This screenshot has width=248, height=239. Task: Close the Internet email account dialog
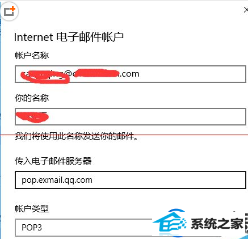point(246,10)
